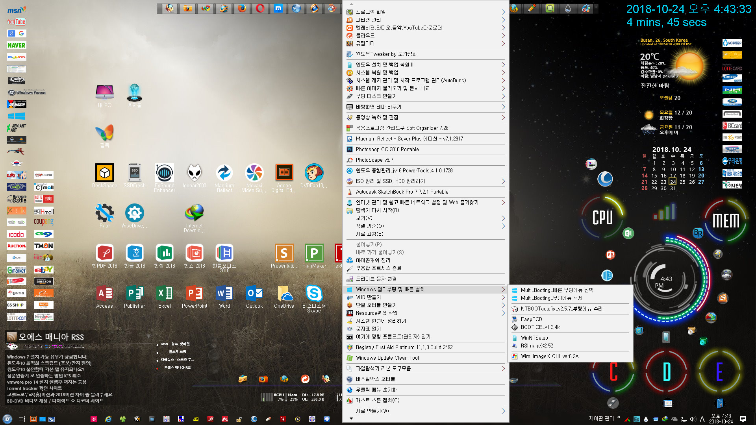Viewport: 756px width, 425px height.
Task: Open the SSDFresh desktop icon
Action: click(x=135, y=176)
